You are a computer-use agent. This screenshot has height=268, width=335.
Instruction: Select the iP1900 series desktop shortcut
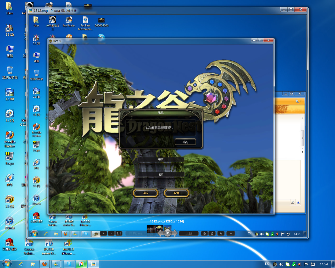pos(49,247)
